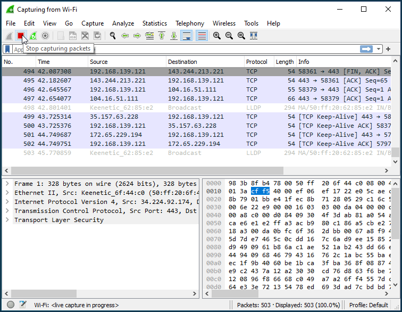Click the find packet magnifier icon
Image resolution: width=402 pixels, height=312 pixels.
(113, 36)
